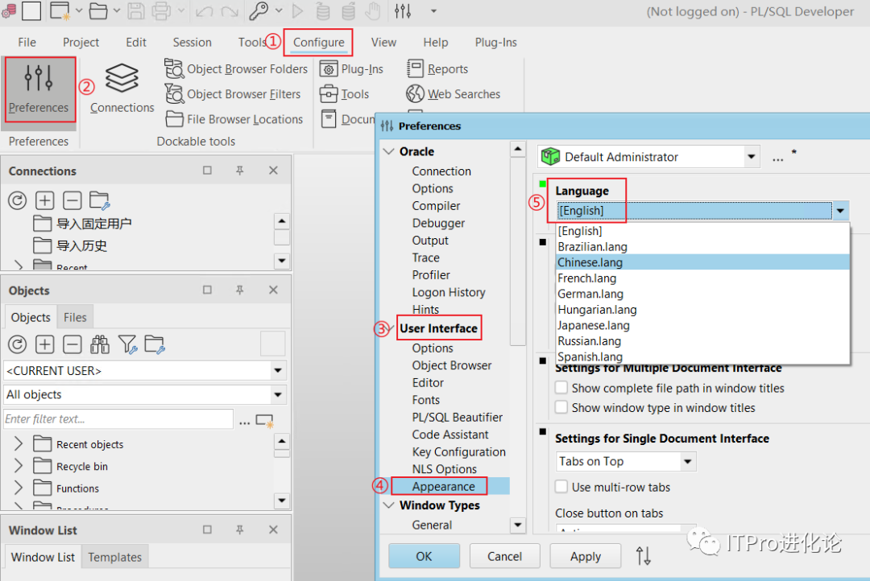Open File Browser Locations
The image size is (870, 581).
pyautogui.click(x=234, y=119)
